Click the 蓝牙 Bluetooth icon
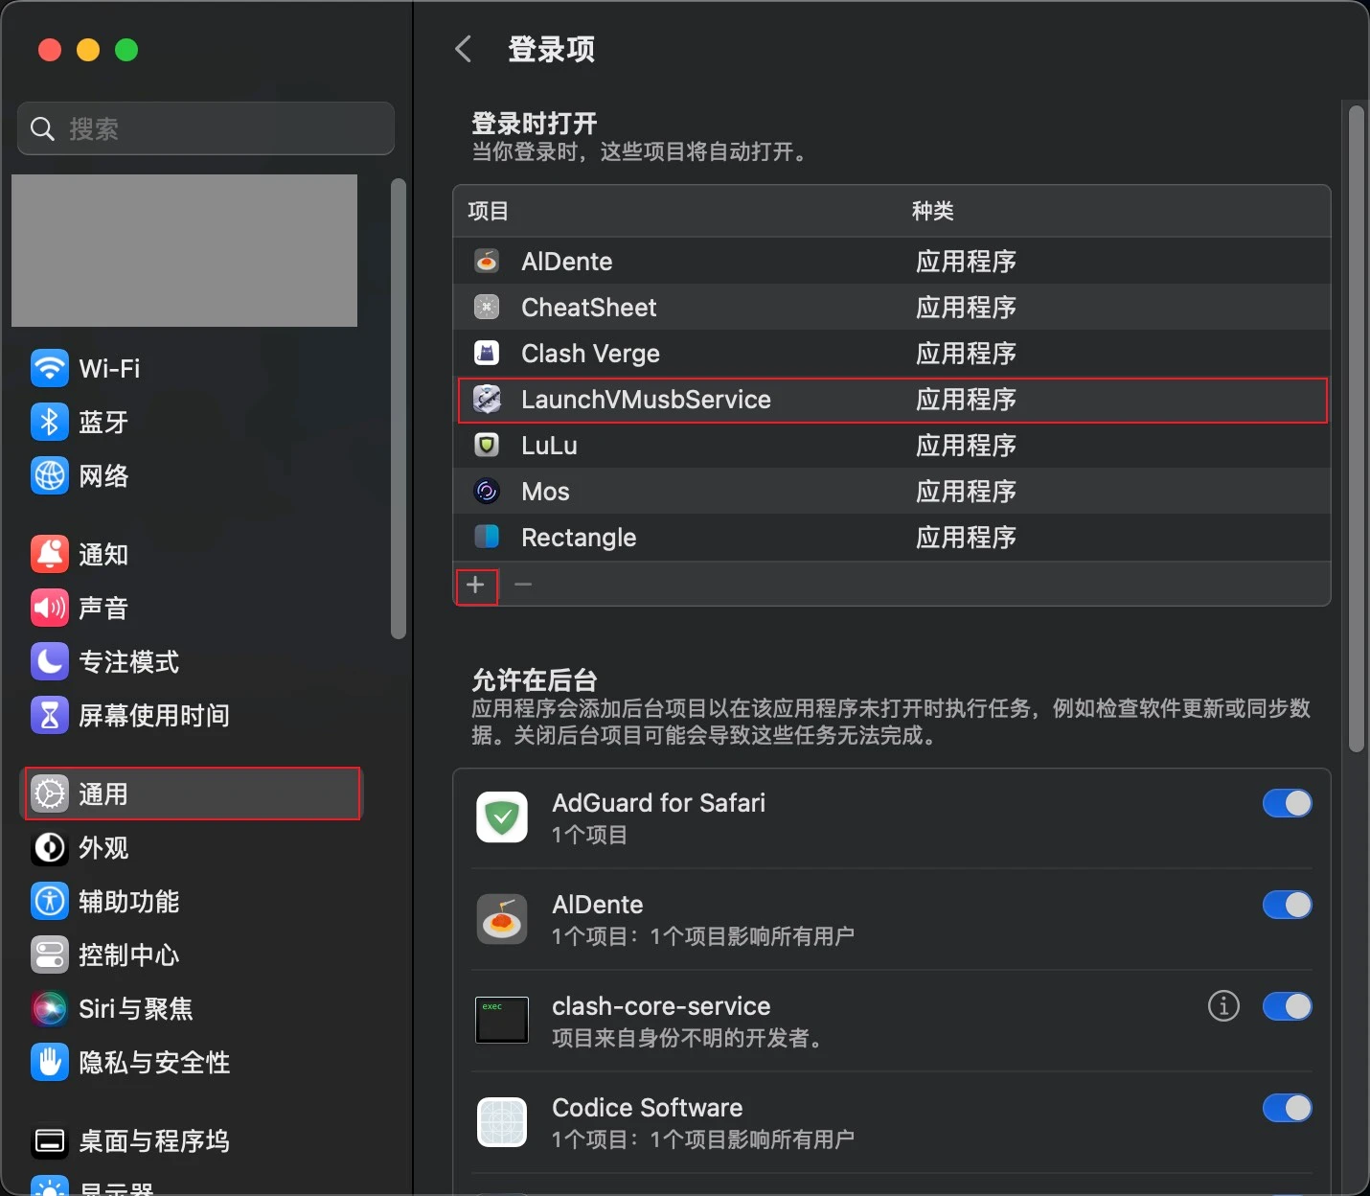 (x=50, y=422)
